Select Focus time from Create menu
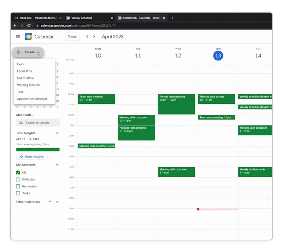The width and height of the screenshot is (282, 251). [x=34, y=71]
